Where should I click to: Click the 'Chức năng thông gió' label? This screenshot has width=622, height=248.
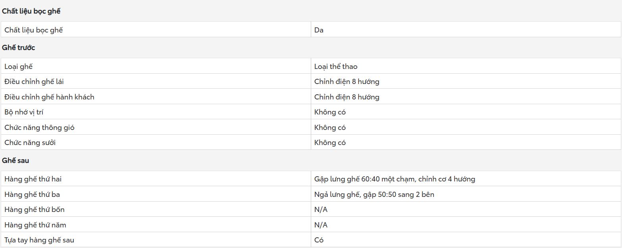tap(39, 127)
